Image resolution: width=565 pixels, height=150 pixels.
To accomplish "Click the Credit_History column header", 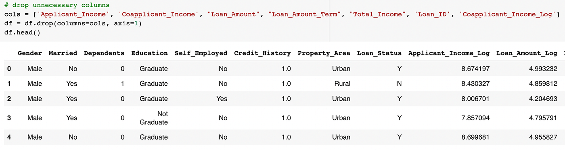I will 262,53.
